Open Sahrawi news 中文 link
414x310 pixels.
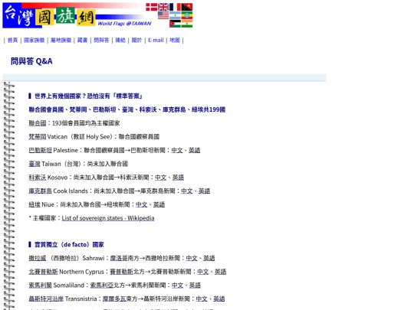(x=192, y=258)
